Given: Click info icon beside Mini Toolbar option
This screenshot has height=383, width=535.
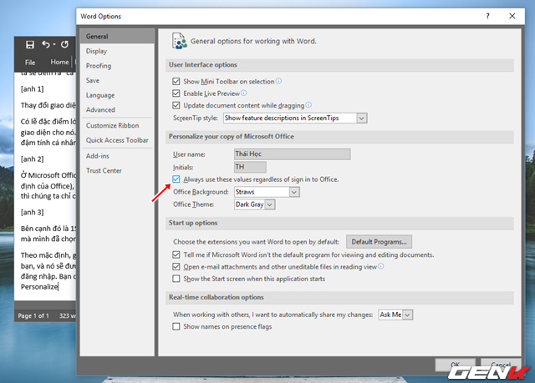Looking at the screenshot, I should [278, 81].
